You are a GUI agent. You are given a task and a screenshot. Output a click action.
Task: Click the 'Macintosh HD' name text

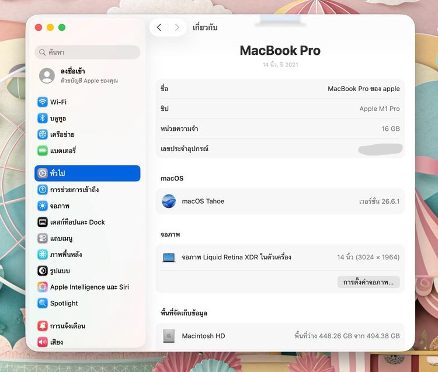coord(203,336)
